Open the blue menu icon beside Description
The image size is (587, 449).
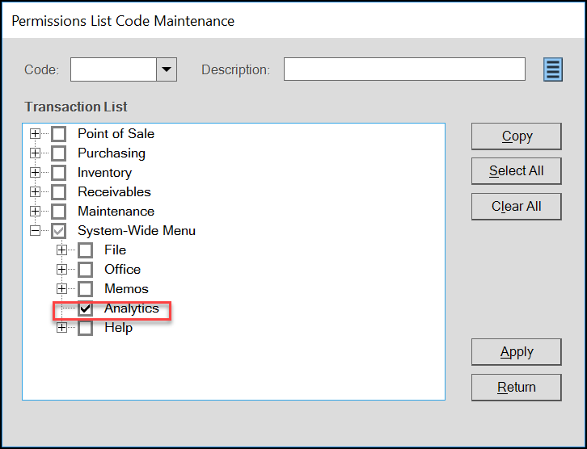553,69
